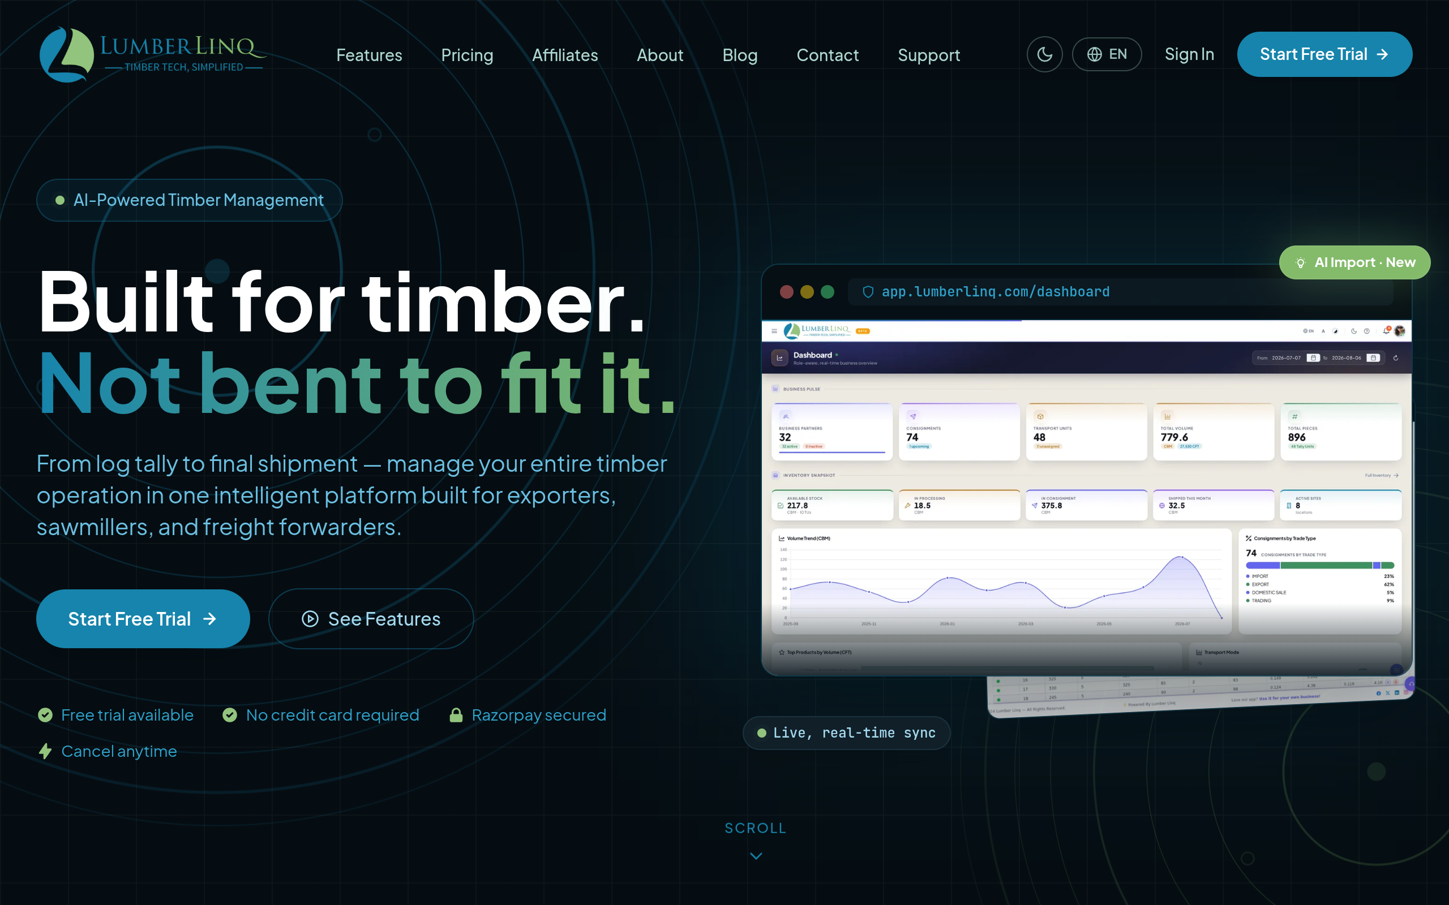
Task: Open the user avatar in the dashboard
Action: [1399, 331]
